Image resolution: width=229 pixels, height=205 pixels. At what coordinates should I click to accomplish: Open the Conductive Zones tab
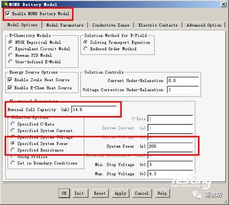click(x=111, y=25)
